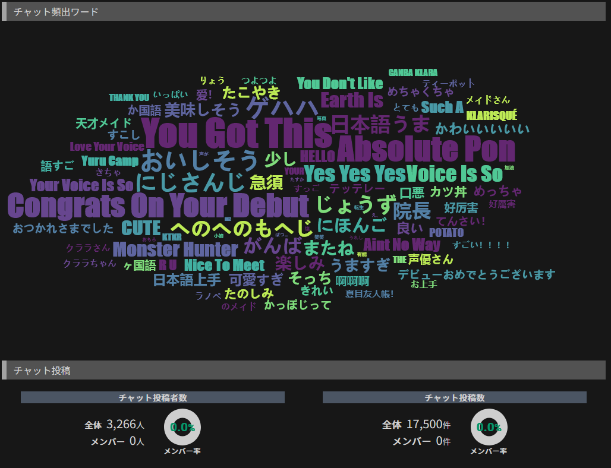The height and width of the screenshot is (468, 611).
Task: Click the word 'Earth Is'
Action: coord(352,100)
